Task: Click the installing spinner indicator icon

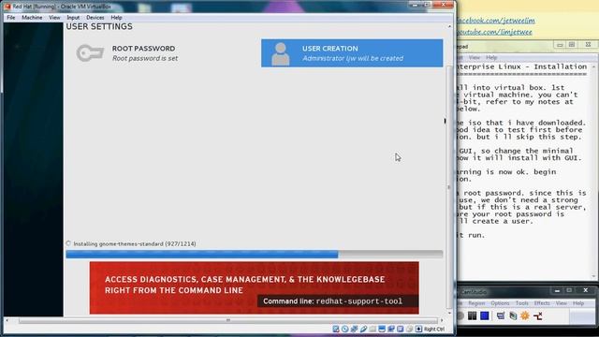Action: pos(68,243)
